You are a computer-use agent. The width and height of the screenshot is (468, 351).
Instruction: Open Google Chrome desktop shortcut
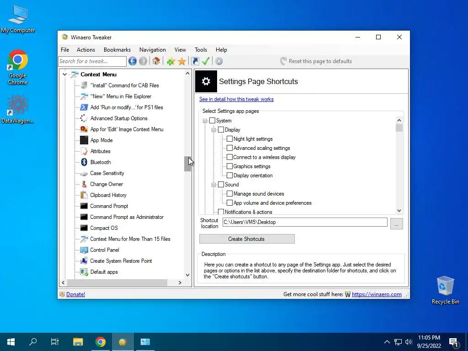pos(18,67)
